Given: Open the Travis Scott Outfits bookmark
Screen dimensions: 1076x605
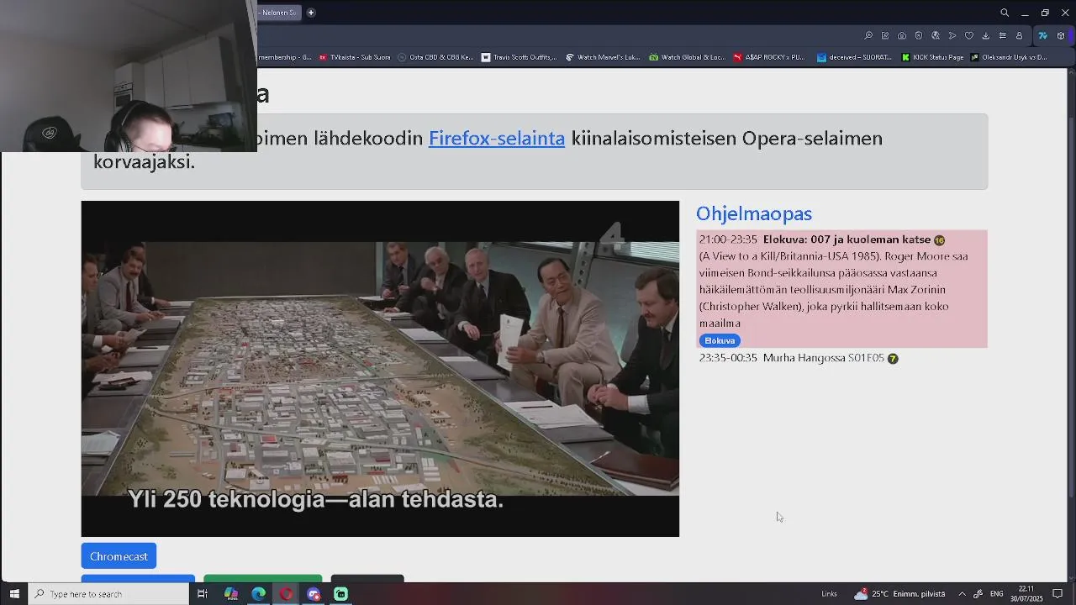Looking at the screenshot, I should [x=519, y=57].
